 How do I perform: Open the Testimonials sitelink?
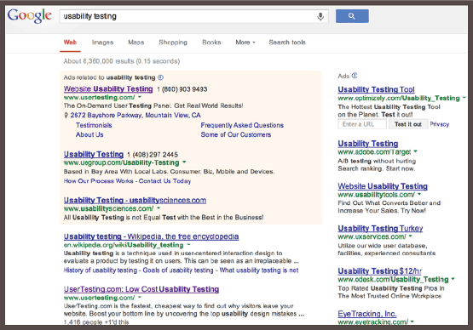point(94,125)
